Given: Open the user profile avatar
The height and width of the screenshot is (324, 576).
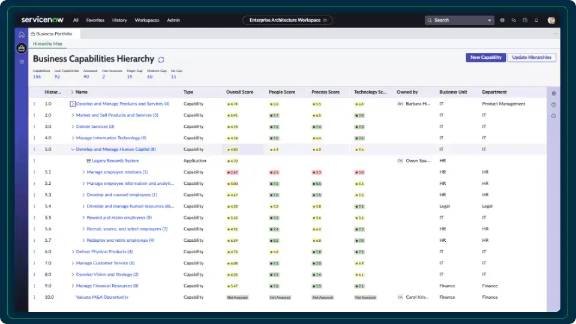Looking at the screenshot, I should [551, 20].
